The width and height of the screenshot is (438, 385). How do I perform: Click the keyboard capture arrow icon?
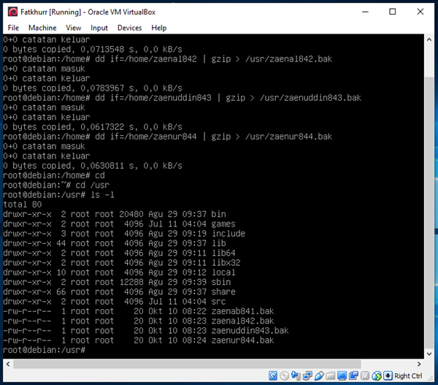pos(388,376)
